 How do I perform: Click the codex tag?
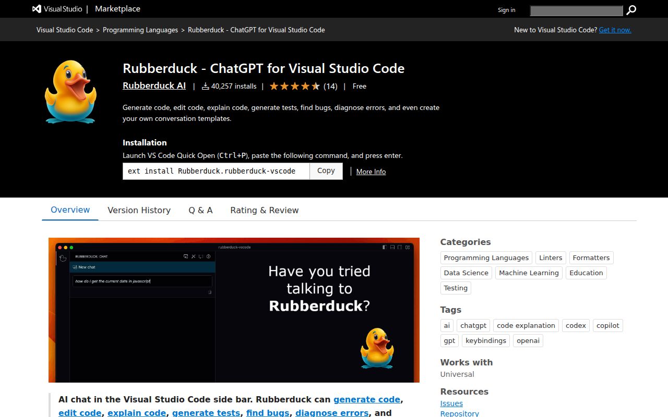[x=576, y=325]
